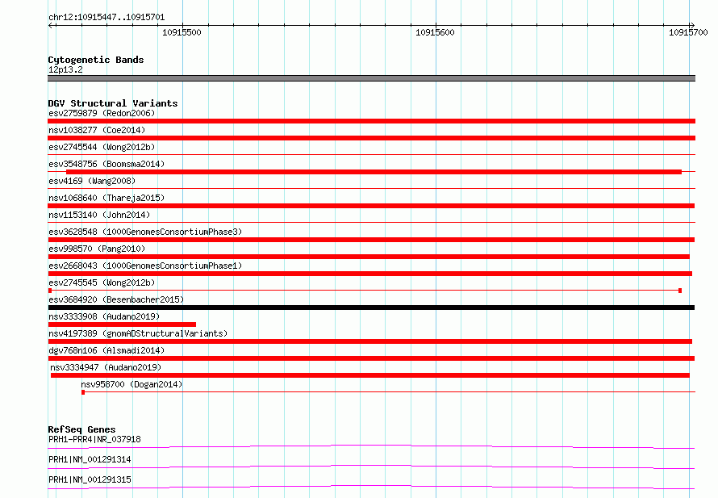The height and width of the screenshot is (498, 718).
Task: Select the black esv3684920 (Besenbacher2015) bar
Action: pos(371,308)
